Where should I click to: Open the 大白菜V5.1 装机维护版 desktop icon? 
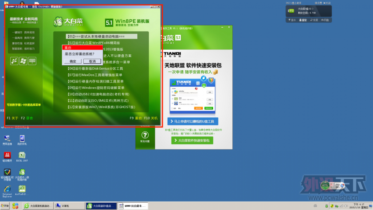(x=22, y=175)
